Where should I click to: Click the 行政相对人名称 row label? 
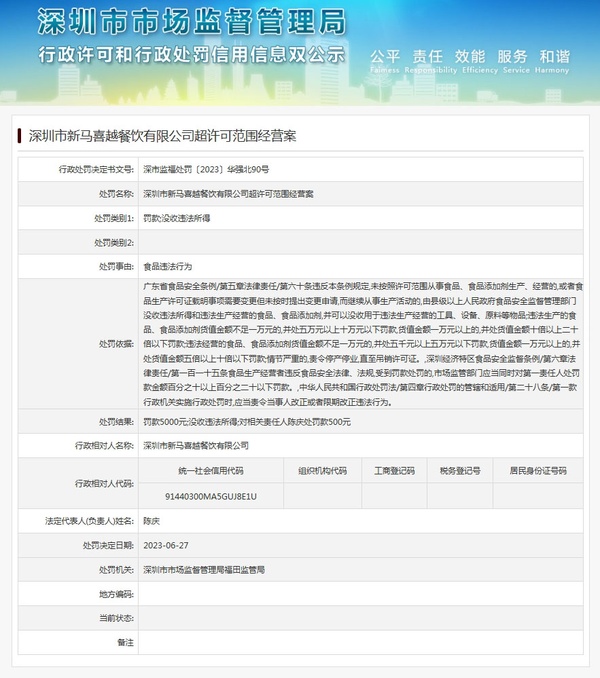(105, 445)
